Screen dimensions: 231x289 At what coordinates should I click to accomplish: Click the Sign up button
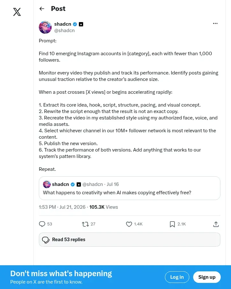pos(207,277)
